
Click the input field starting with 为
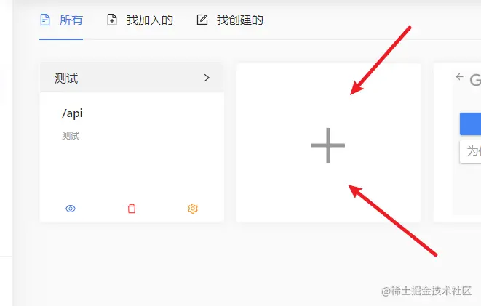pyautogui.click(x=470, y=152)
